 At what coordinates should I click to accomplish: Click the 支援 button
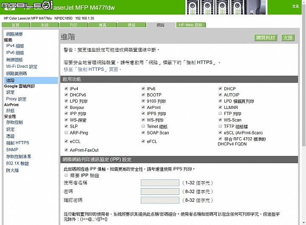pyautogui.click(x=288, y=38)
